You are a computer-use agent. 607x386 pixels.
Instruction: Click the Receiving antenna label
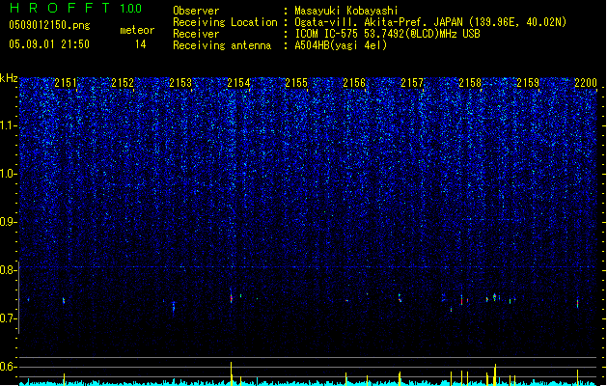coord(222,45)
